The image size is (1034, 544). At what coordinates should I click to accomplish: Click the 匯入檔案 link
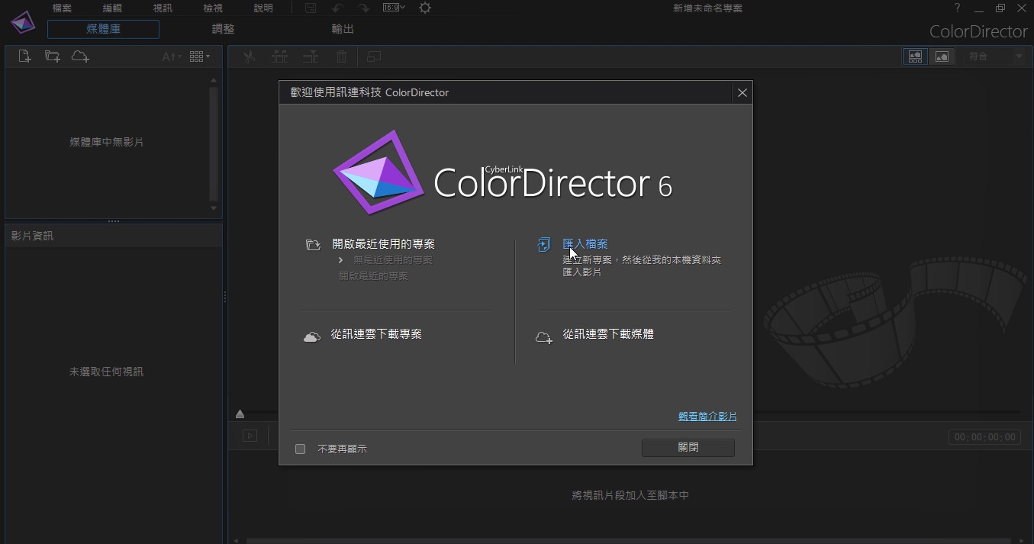(x=585, y=244)
